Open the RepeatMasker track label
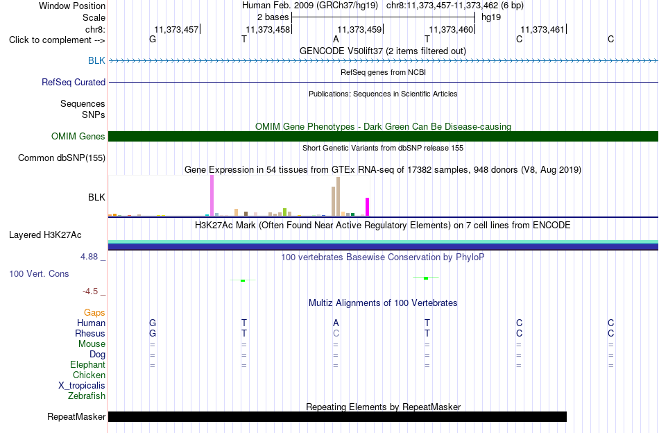This screenshot has height=433, width=659. click(76, 416)
